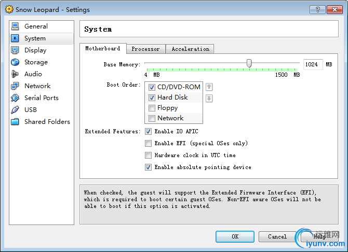348x252 pixels.
Task: Click the USB settings icon
Action: point(15,110)
